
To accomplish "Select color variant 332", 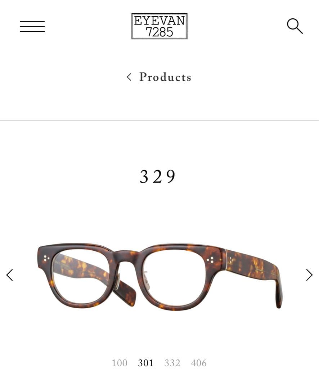I will click(172, 363).
